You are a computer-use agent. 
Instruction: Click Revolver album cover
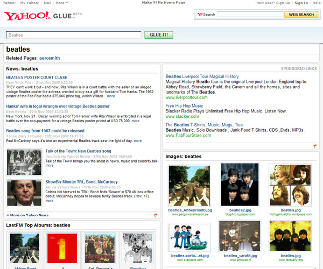point(137,248)
